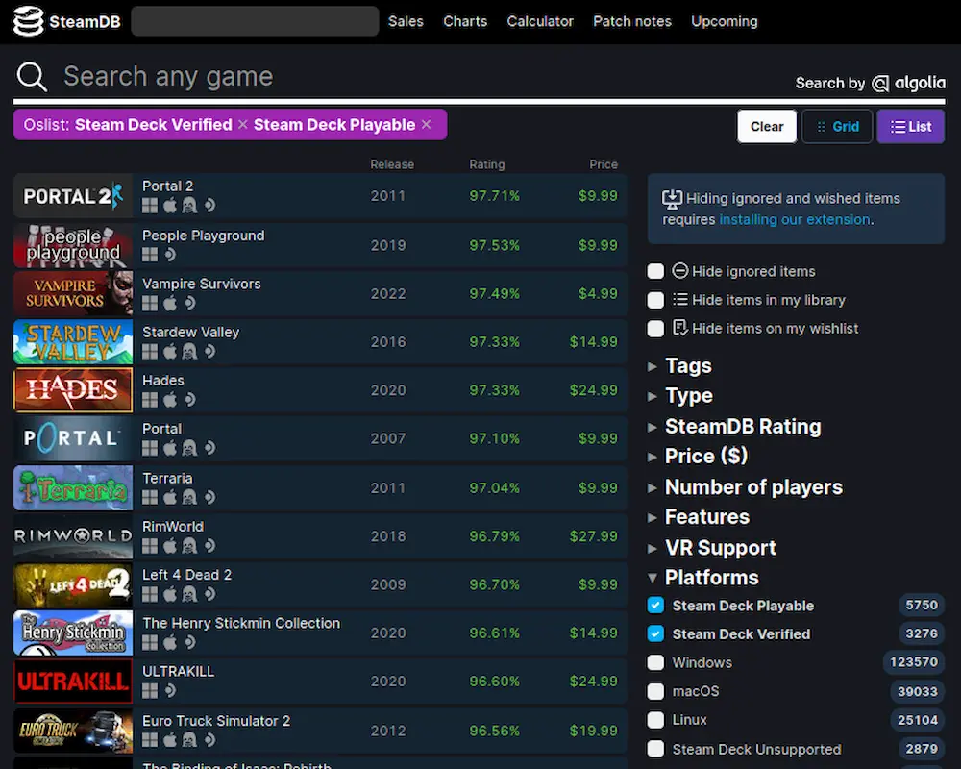Check the macOS platform filter
Viewport: 961px width, 769px height.
(x=655, y=691)
